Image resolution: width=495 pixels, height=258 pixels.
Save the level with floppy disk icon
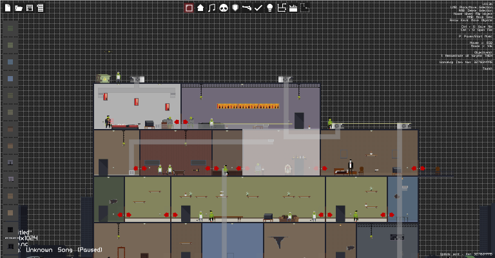pos(30,8)
